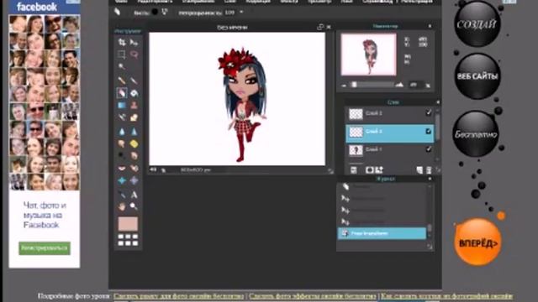Select the Smudge finger tool
Image resolution: width=538 pixels, height=302 pixels.
[x=121, y=143]
